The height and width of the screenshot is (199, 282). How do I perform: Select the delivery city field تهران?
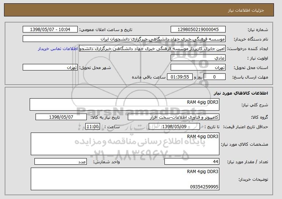[x=50, y=68]
